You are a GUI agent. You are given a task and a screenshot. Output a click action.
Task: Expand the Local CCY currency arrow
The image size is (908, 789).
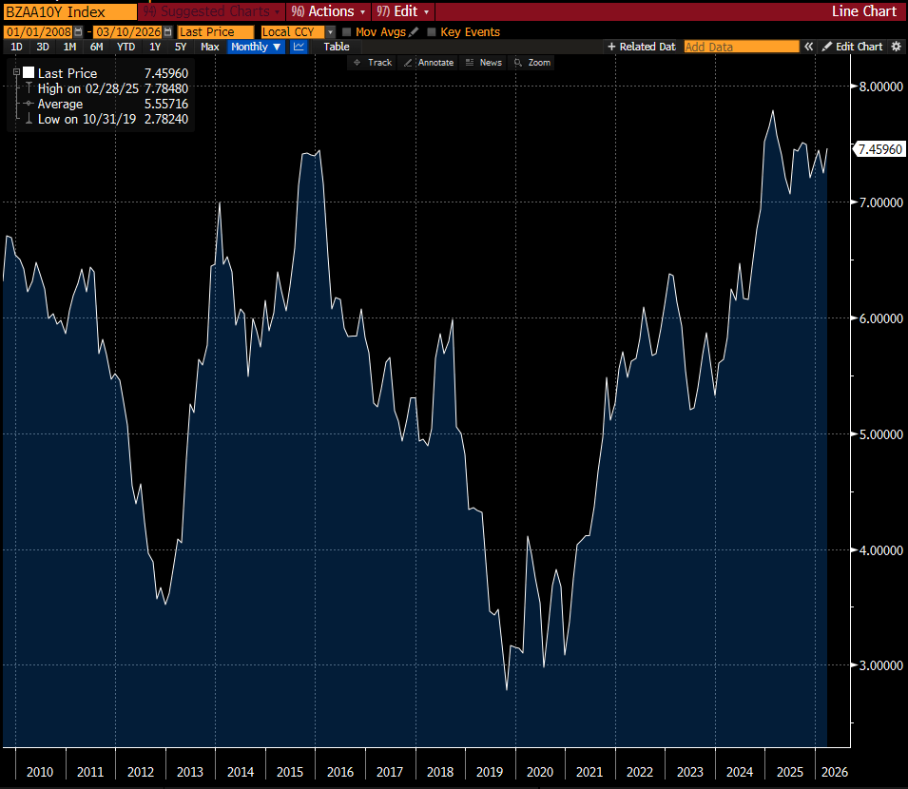[x=330, y=31]
